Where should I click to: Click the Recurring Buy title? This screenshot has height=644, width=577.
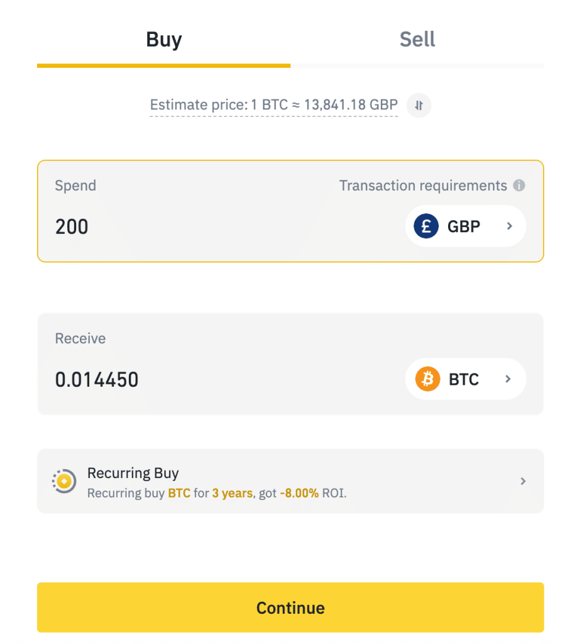[133, 473]
